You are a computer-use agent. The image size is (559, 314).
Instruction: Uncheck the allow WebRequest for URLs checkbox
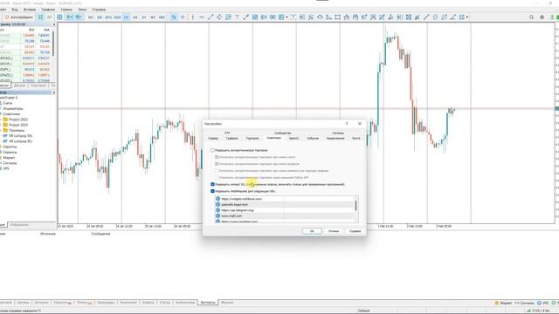point(212,191)
